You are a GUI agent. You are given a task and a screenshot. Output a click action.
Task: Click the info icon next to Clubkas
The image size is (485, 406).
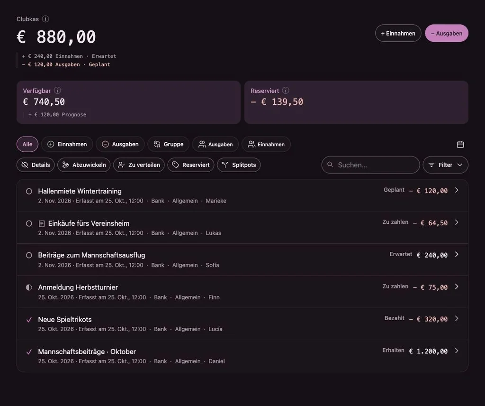pyautogui.click(x=45, y=19)
